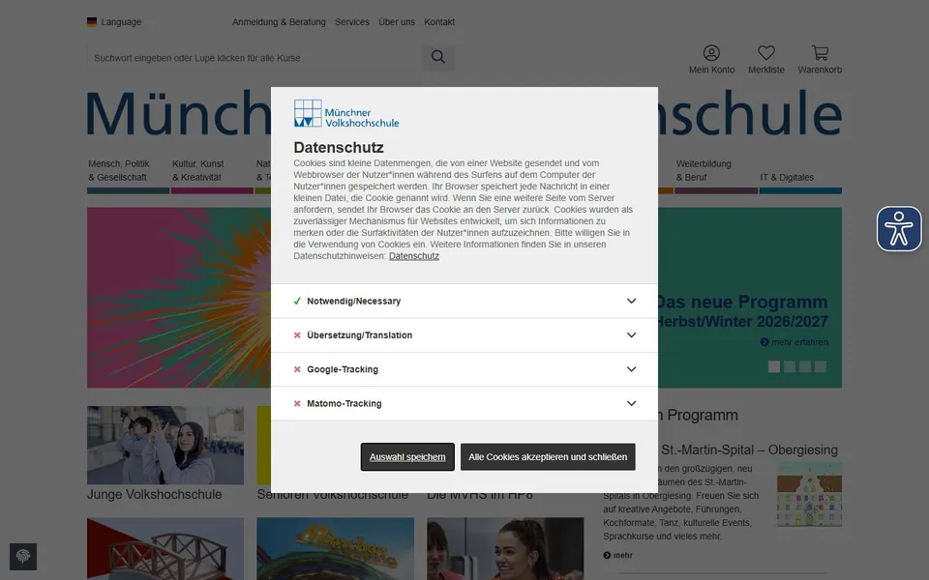Screen dimensions: 929x580
Task: Open Junge Volkshochschule link
Action: coord(155,495)
